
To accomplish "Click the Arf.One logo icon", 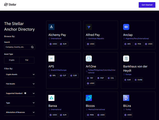I will [x=89, y=59].
